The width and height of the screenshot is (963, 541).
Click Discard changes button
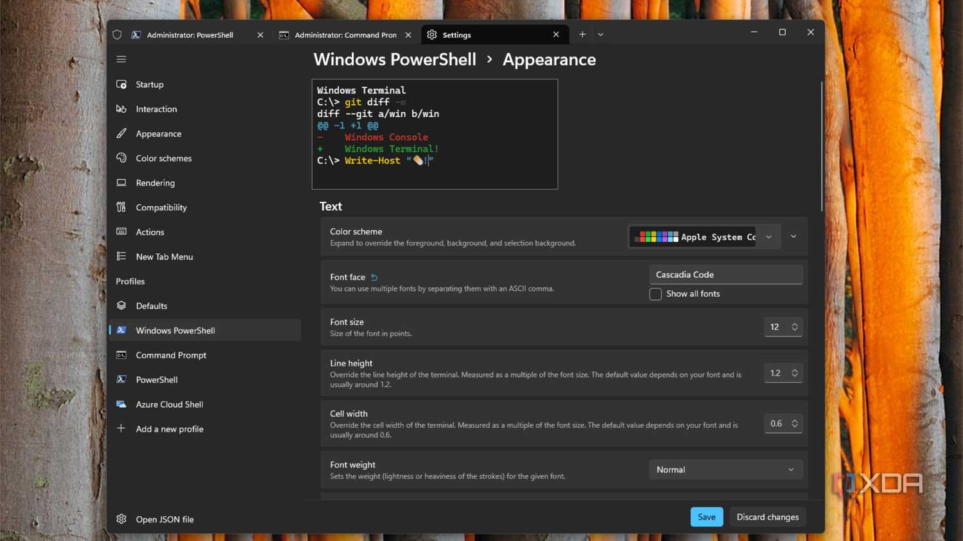[768, 517]
